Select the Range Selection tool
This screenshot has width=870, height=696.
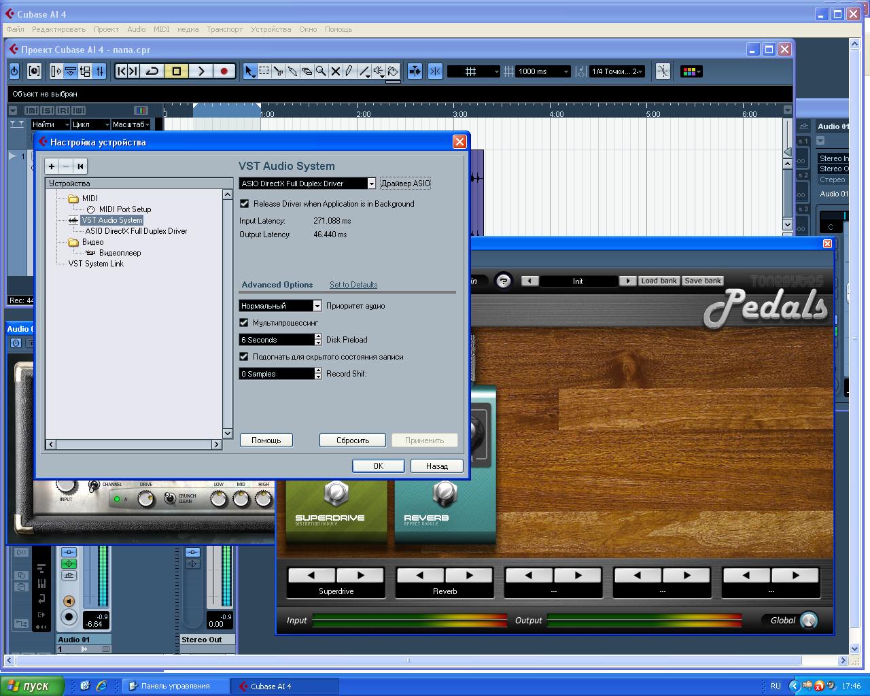point(264,71)
